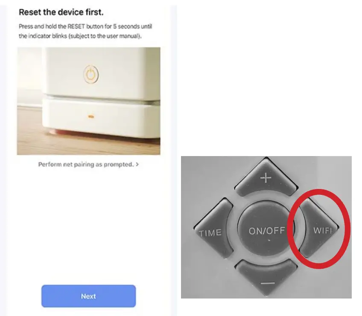Click the 'subject to the user manual' text

tap(105, 36)
